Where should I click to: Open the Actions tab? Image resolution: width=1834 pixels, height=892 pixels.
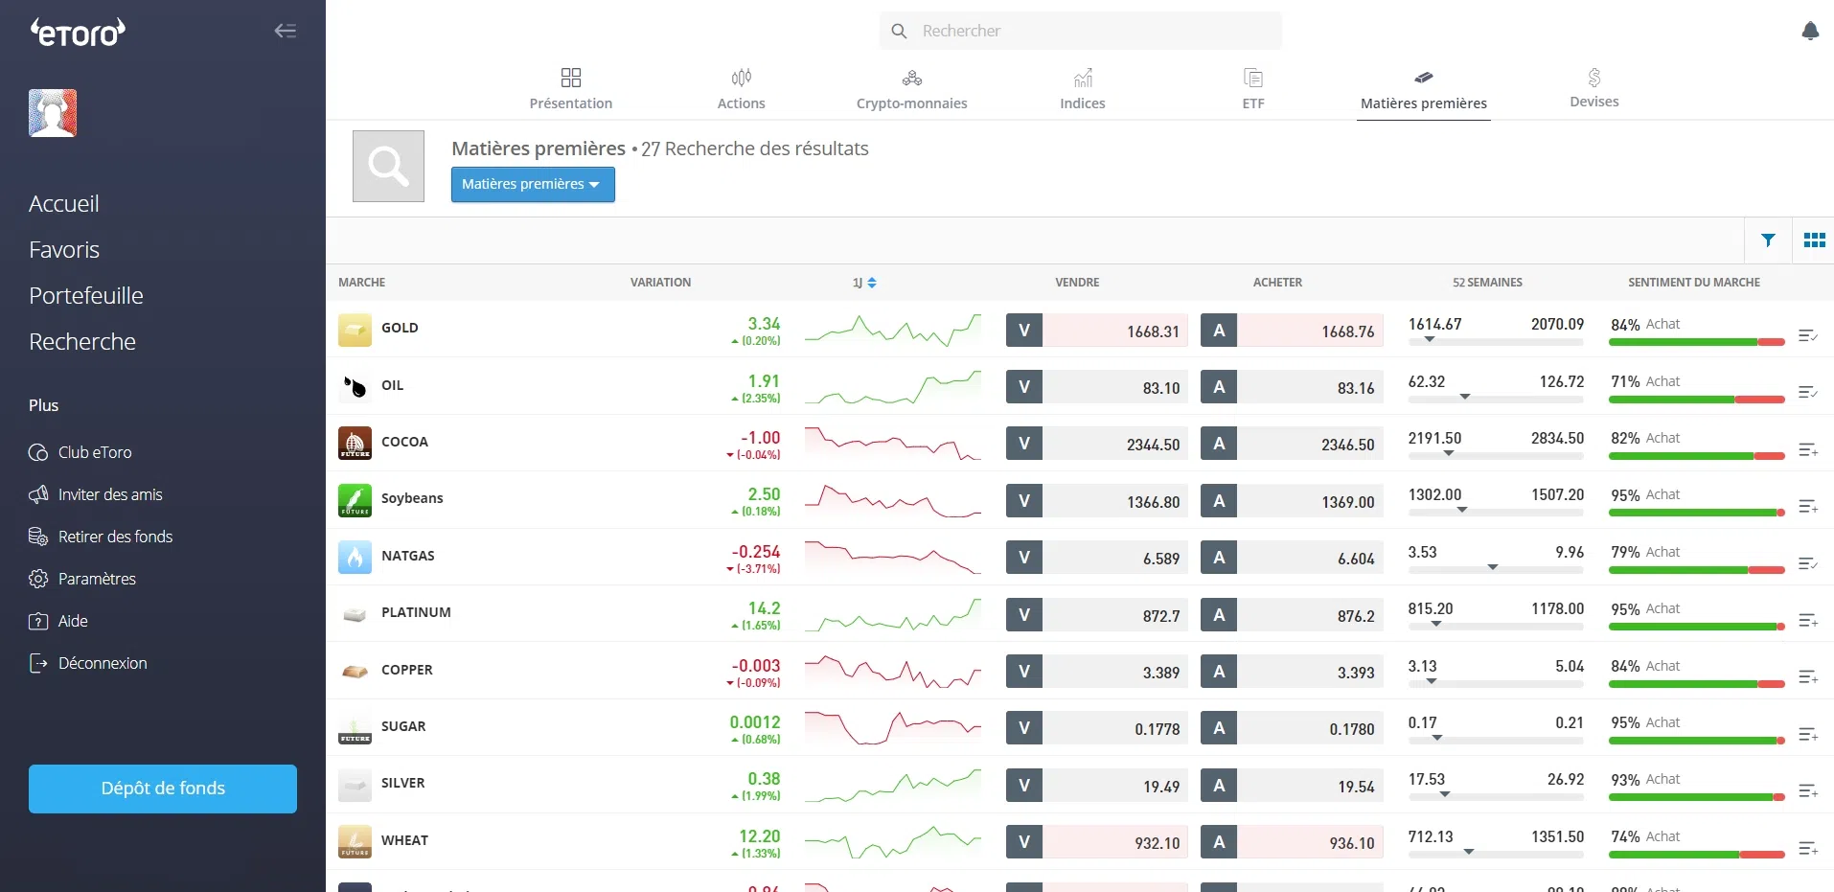click(742, 89)
